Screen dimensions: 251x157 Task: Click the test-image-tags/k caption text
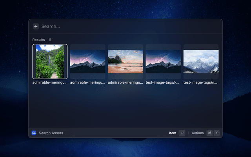coord(163,83)
